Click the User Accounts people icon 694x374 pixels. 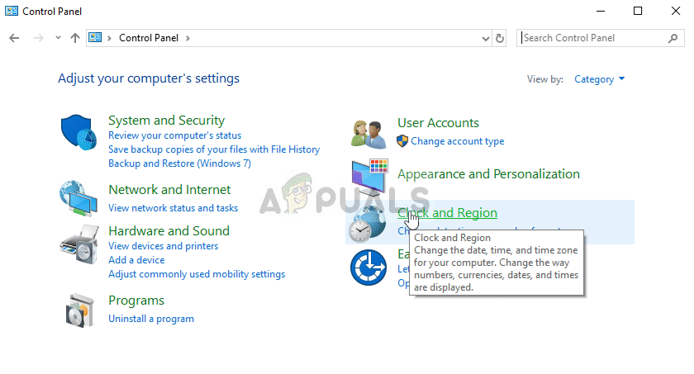coord(368,132)
